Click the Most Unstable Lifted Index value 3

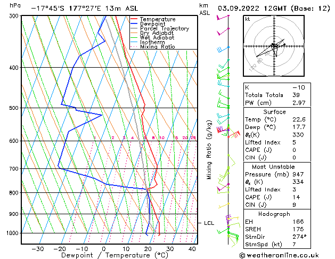[294, 190]
